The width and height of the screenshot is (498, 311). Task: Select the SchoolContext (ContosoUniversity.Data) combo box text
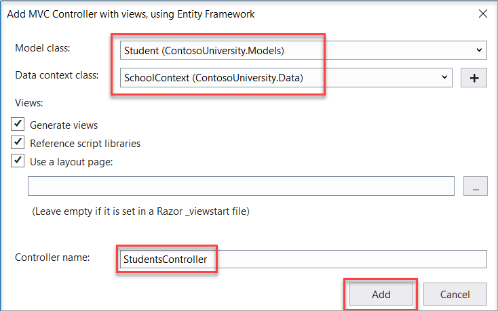point(214,78)
